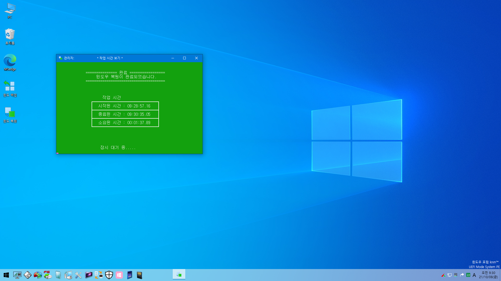Image resolution: width=501 pixels, height=281 pixels.
Task: Launch the pink Windows logo taskbar icon
Action: (x=119, y=275)
